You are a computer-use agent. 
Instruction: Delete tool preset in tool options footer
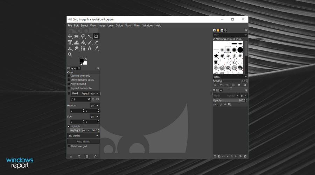pos(87,156)
